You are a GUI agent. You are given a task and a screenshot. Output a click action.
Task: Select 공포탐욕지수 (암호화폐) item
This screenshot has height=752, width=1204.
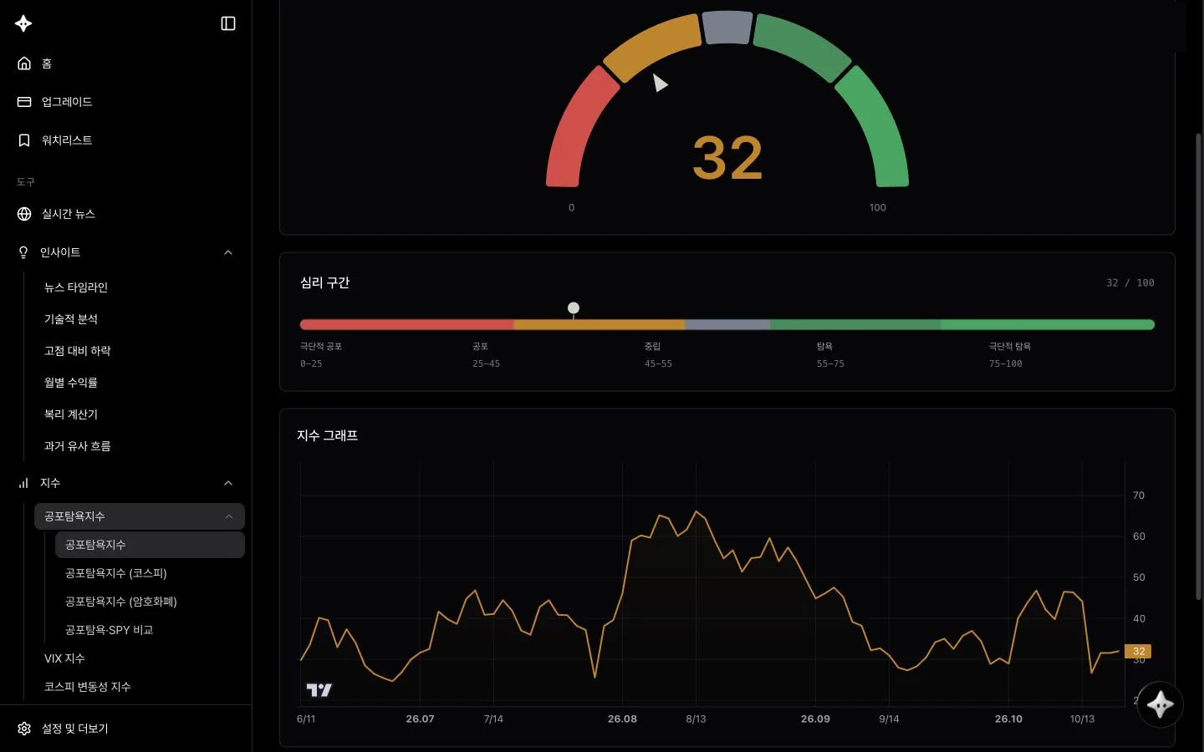(121, 602)
